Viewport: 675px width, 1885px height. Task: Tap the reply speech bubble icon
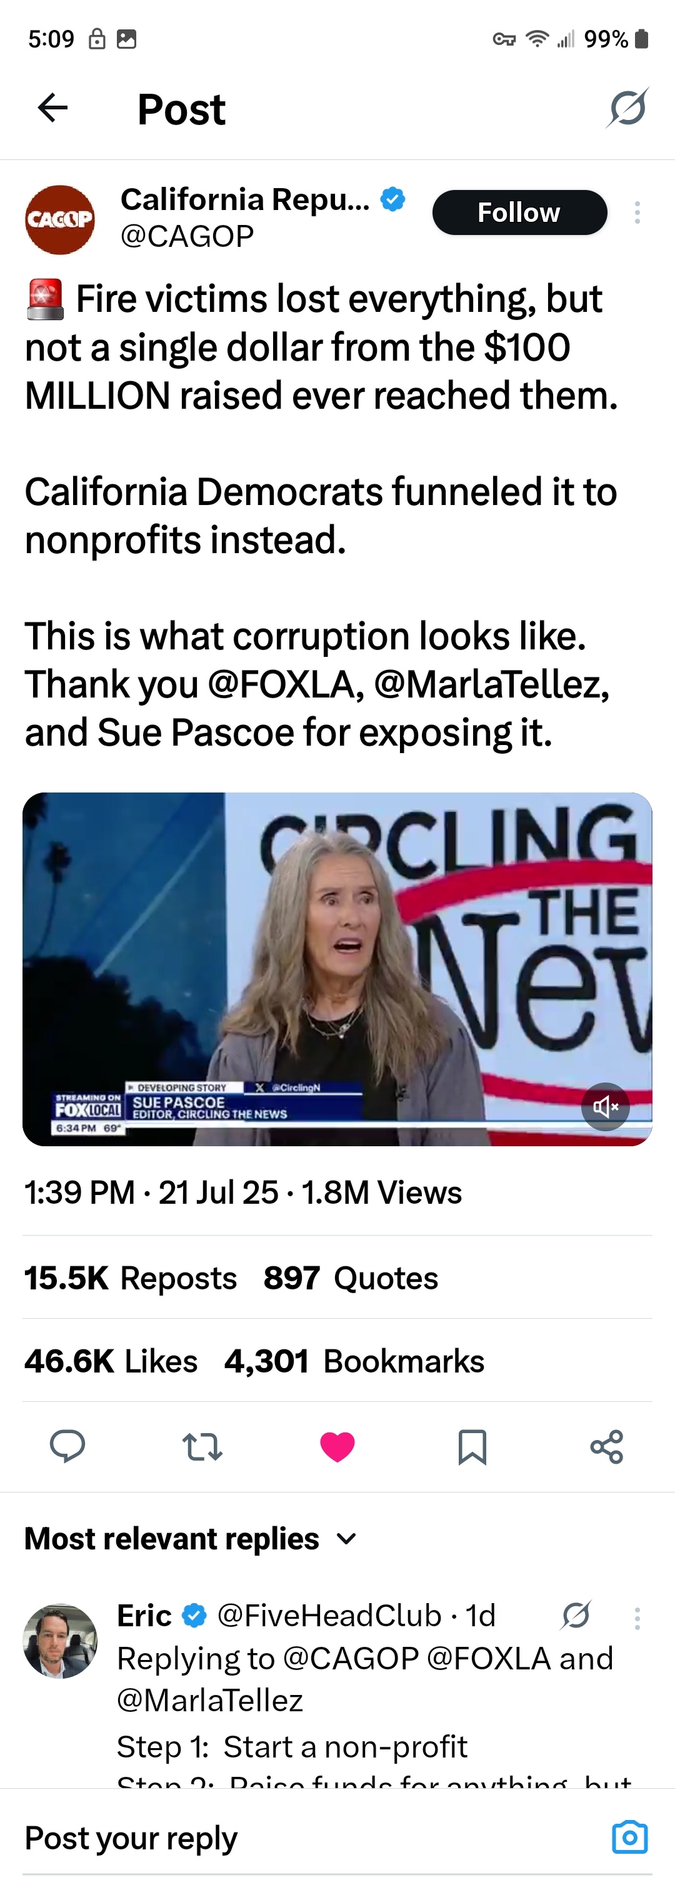tap(67, 1447)
